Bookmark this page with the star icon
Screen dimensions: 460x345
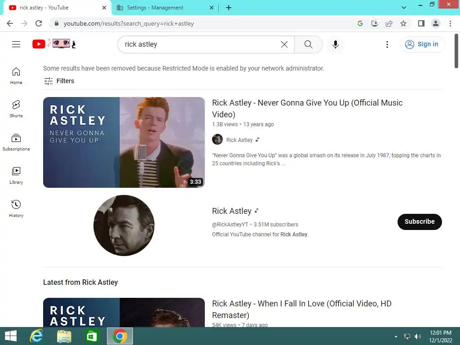(x=403, y=23)
